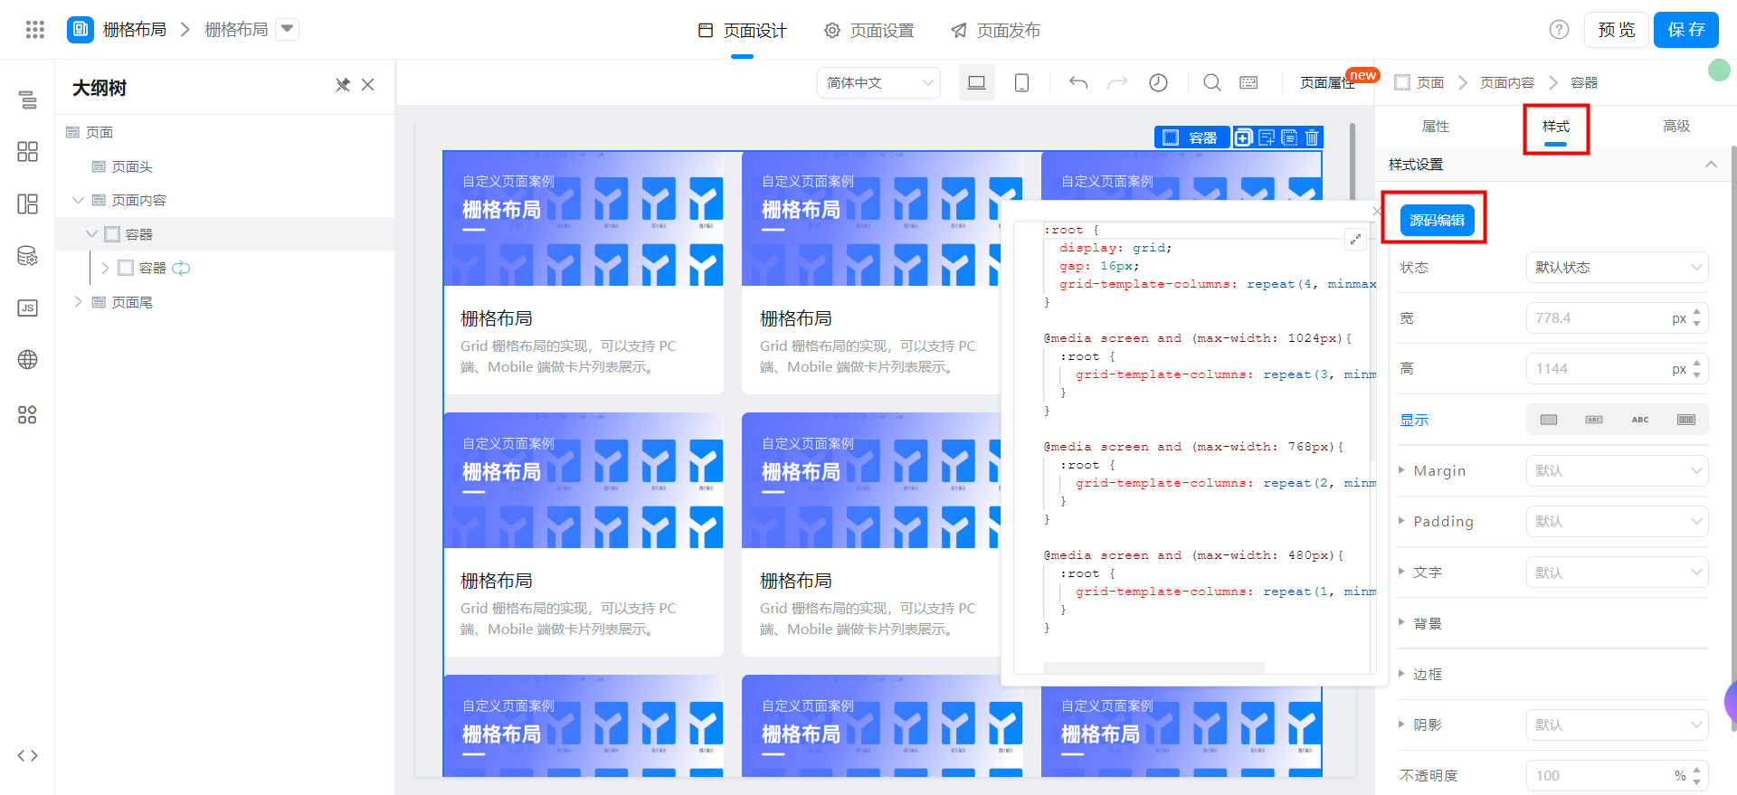Click the 预览 preview button
This screenshot has width=1737, height=795.
[1617, 30]
